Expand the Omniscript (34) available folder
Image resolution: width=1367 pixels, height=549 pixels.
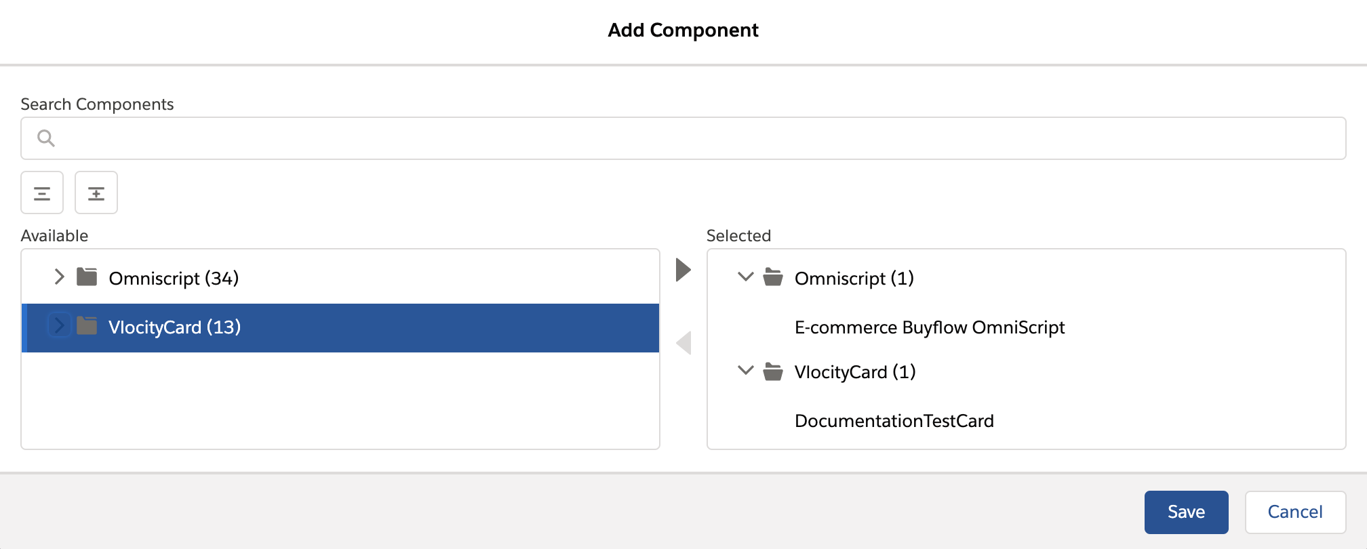tap(59, 277)
